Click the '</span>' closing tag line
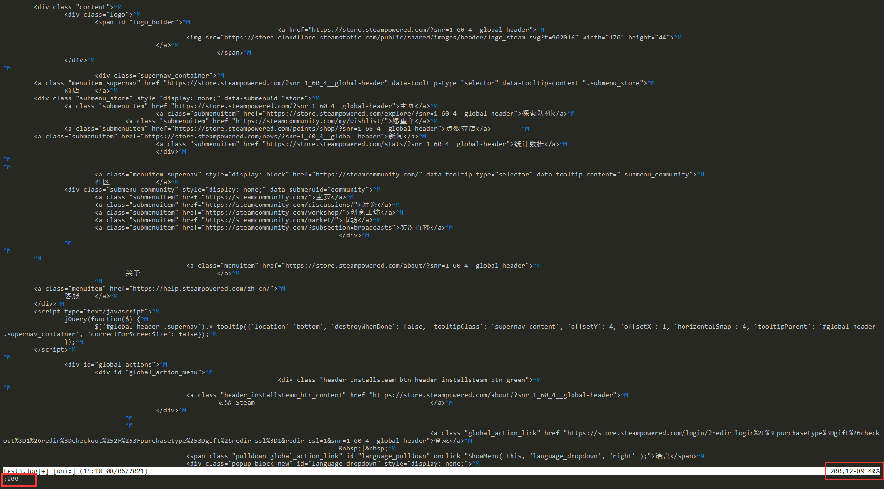Viewport: 884px width, 489px height. [234, 52]
